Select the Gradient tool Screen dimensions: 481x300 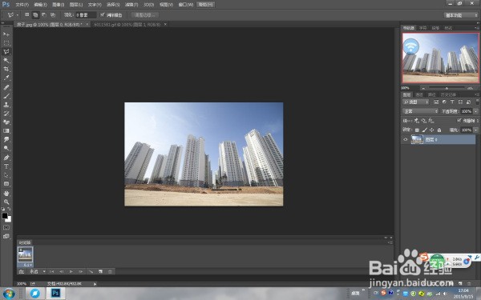coord(6,130)
